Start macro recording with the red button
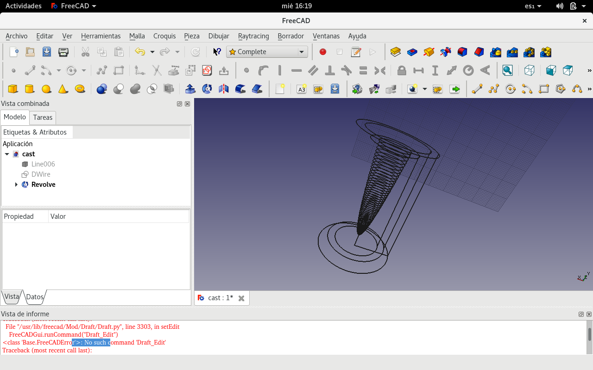The image size is (593, 370). 323,52
